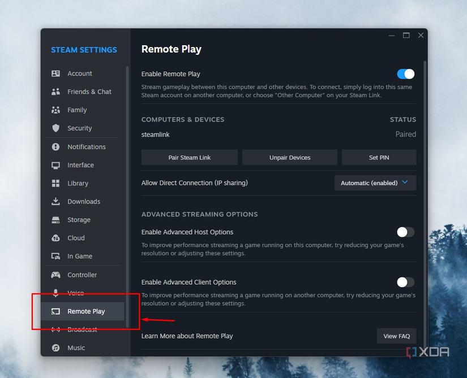Click the Cloud icon in the sidebar

click(x=55, y=238)
